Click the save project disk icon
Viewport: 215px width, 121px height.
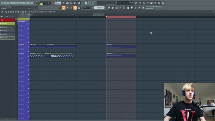(x=152, y=3)
